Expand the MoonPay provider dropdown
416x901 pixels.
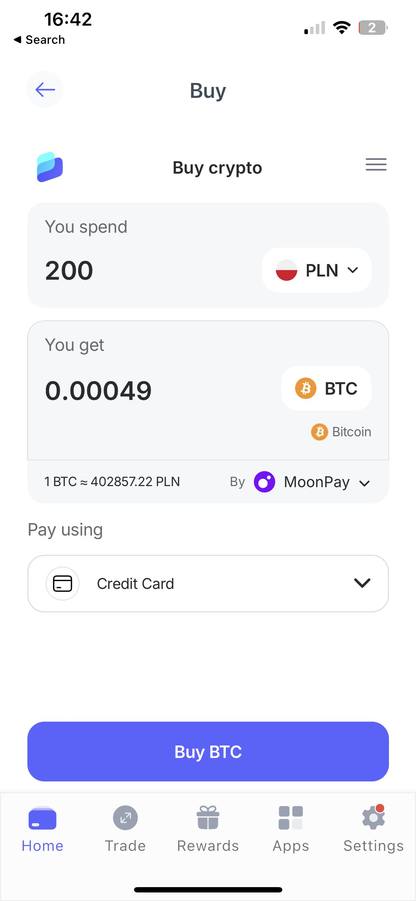coord(364,483)
